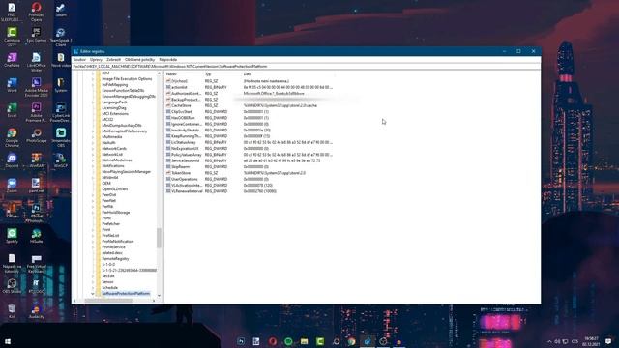Open the Opera icon on the taskbar
619x348 pixels.
(x=273, y=341)
